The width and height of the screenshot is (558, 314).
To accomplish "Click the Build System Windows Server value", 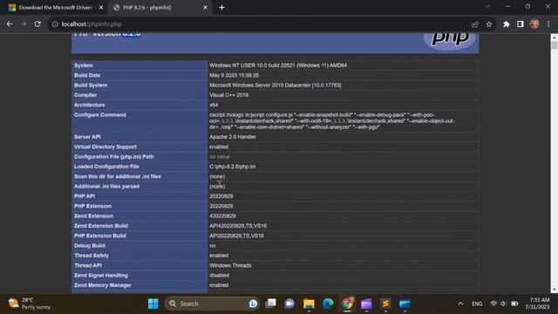I will [x=276, y=85].
